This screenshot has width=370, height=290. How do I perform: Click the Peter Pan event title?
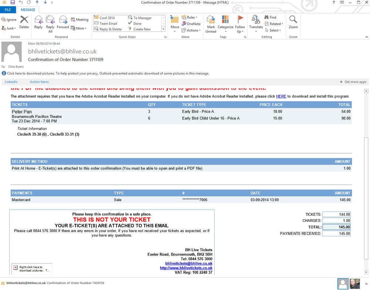tap(22, 112)
